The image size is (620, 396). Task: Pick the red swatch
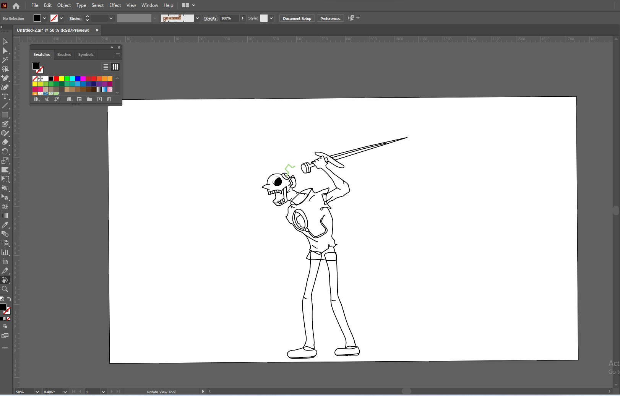[x=56, y=78]
